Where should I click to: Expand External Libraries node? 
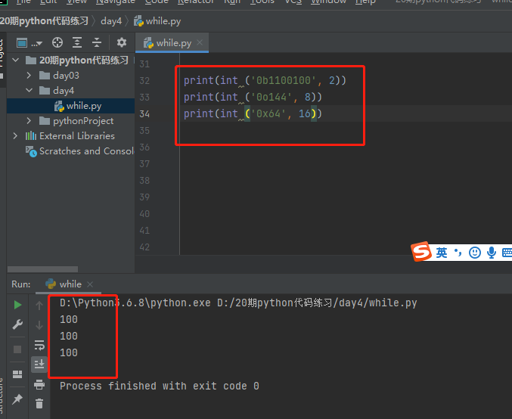(x=15, y=136)
